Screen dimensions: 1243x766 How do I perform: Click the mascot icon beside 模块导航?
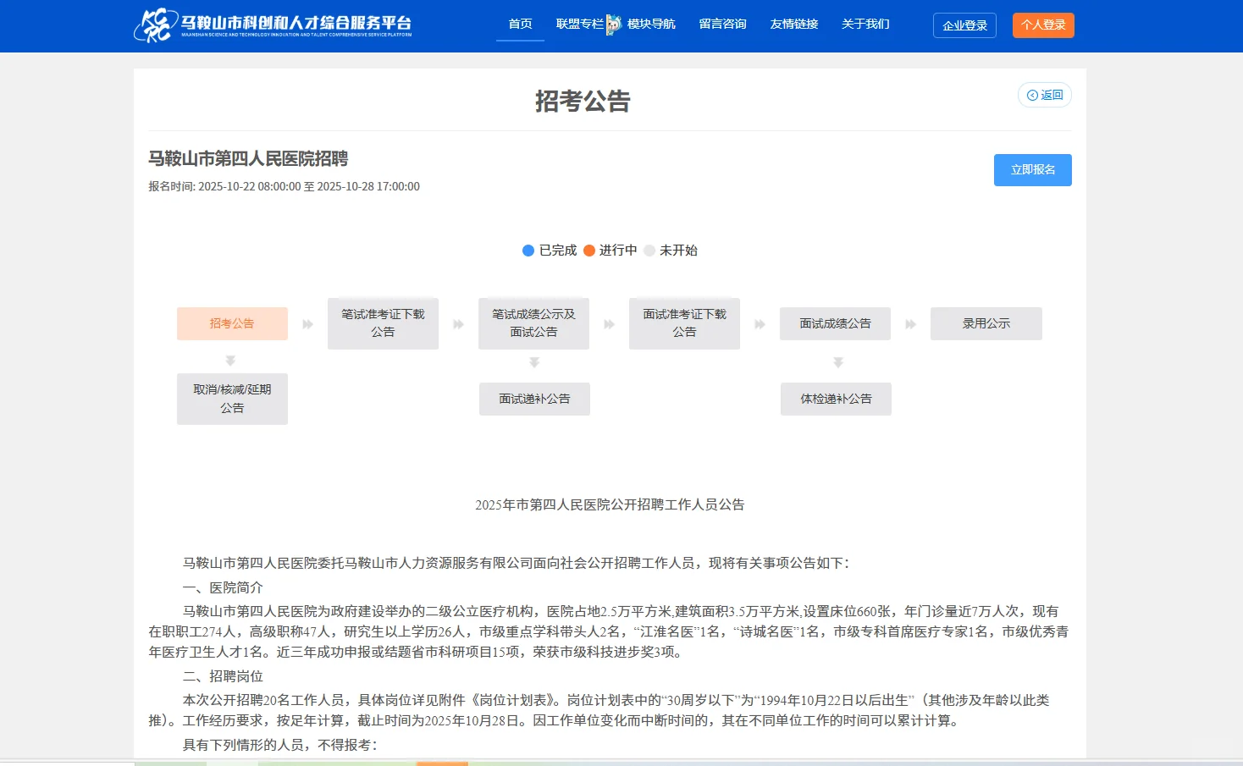click(611, 23)
